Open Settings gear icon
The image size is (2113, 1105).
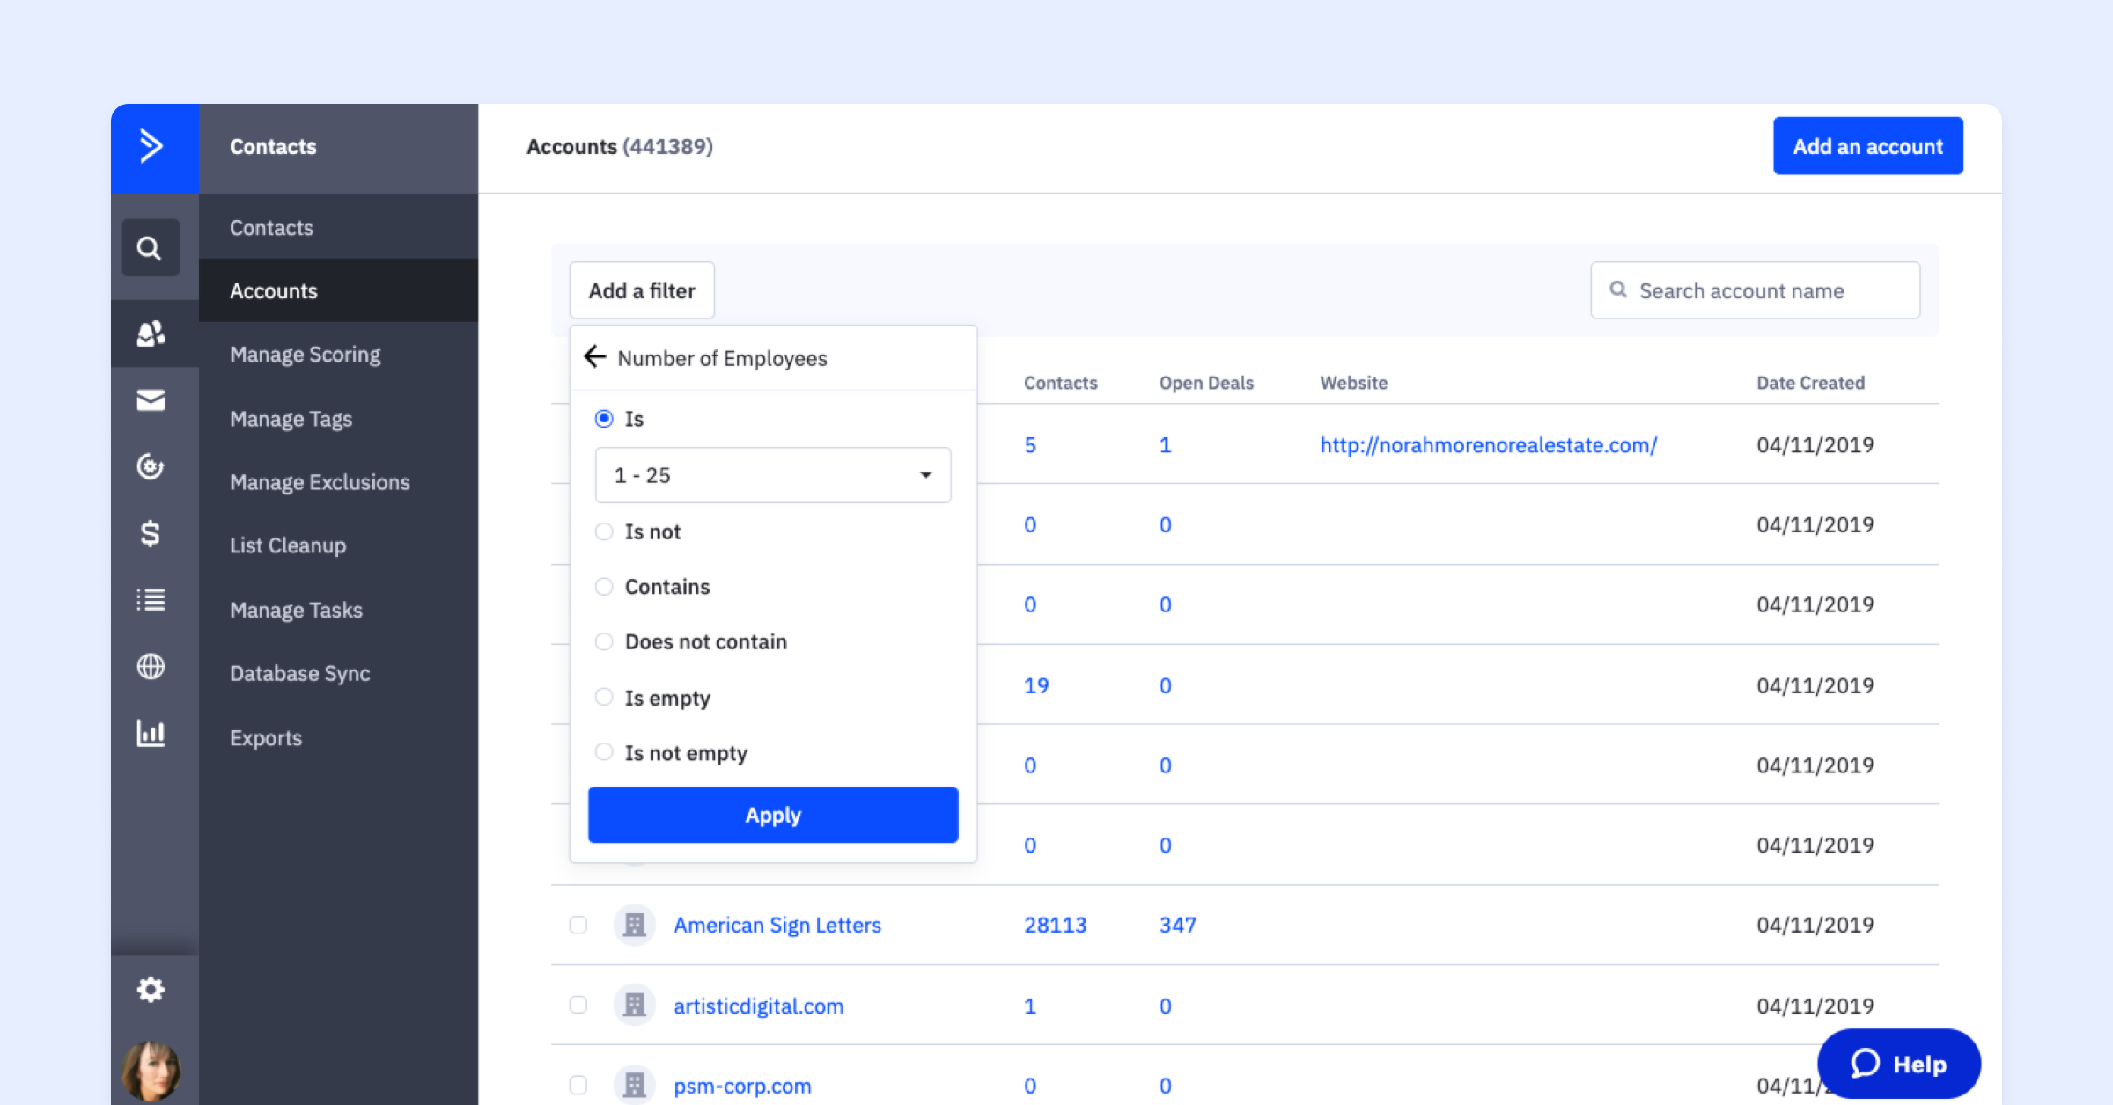(151, 989)
